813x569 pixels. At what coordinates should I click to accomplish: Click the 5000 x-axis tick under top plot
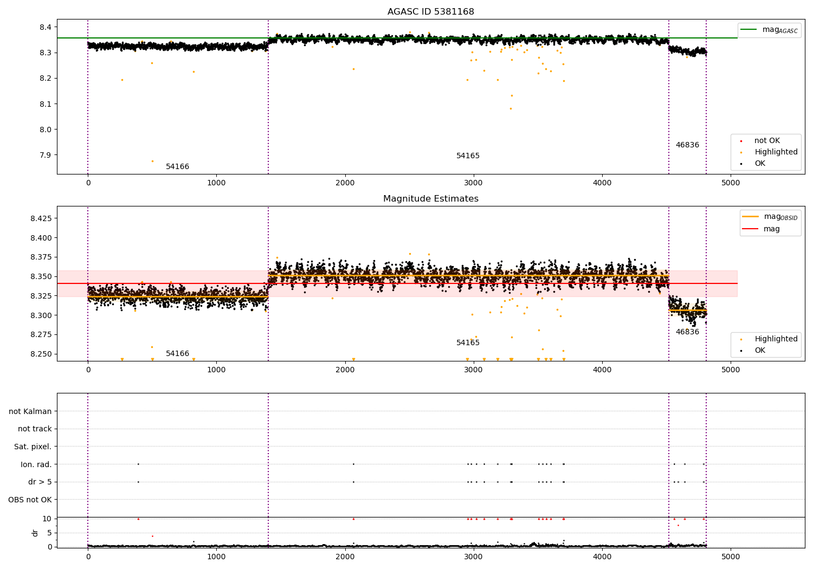pyautogui.click(x=731, y=183)
